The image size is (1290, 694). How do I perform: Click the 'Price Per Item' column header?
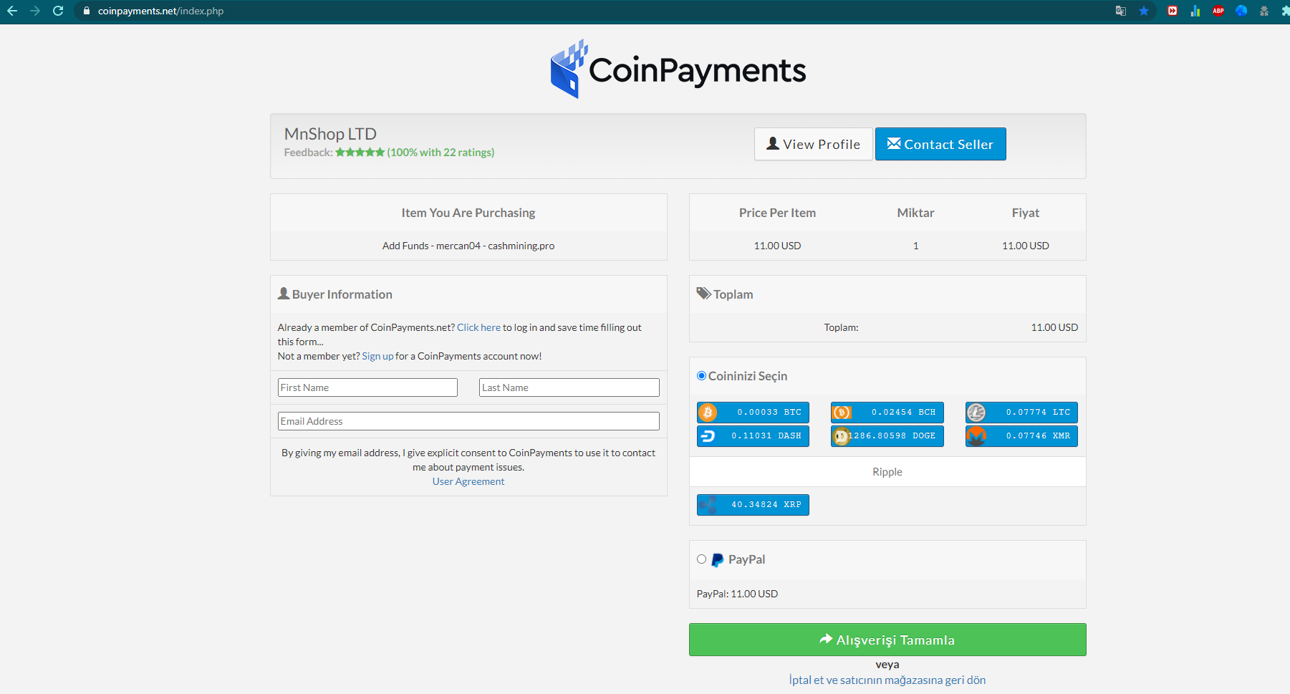[777, 213]
